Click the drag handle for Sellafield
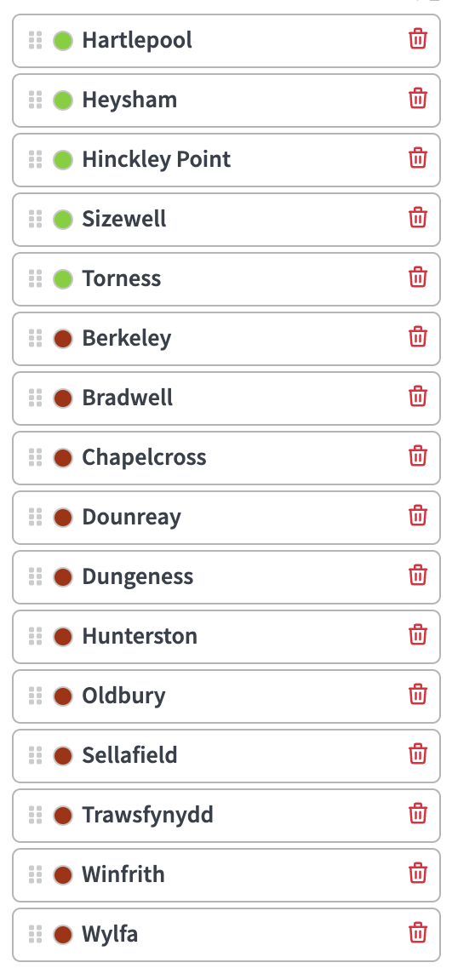 (36, 755)
